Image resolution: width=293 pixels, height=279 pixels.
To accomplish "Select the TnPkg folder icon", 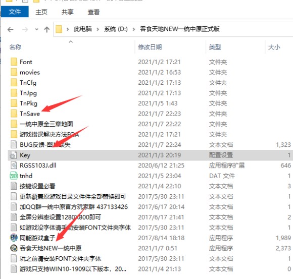I will [14, 103].
